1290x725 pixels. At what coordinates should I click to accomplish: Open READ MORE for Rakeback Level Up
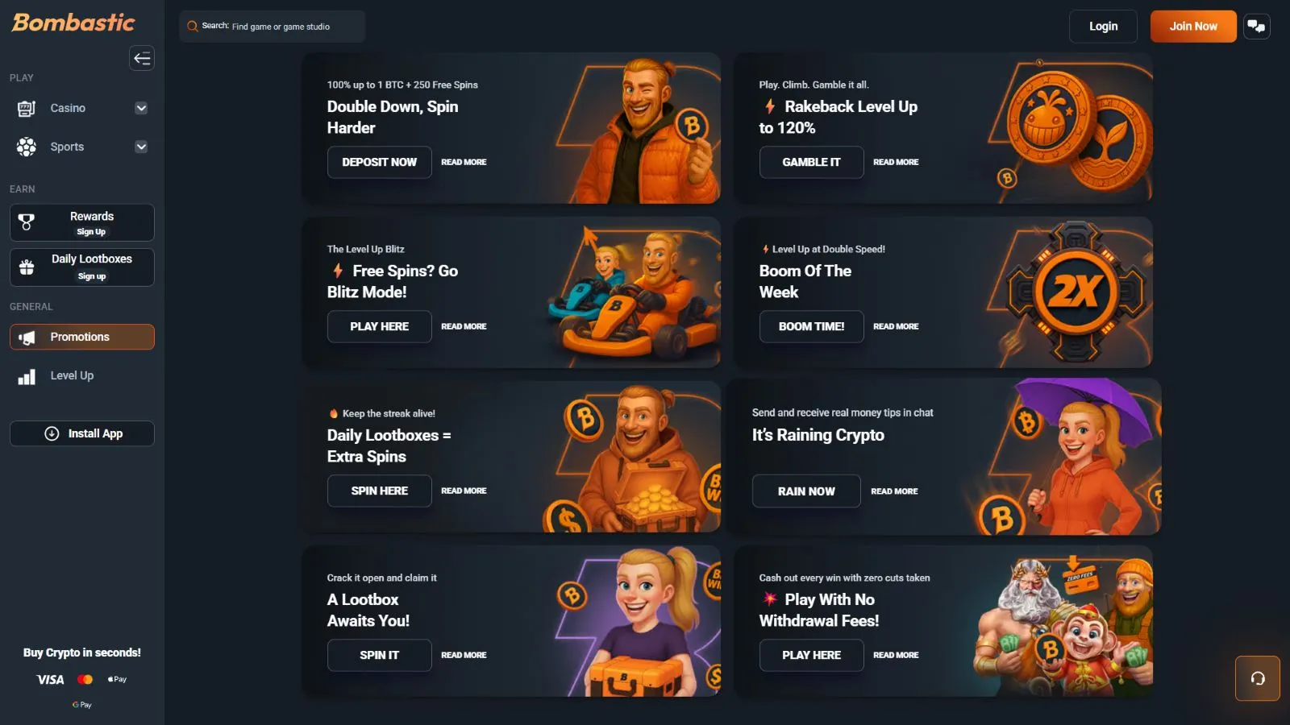tap(896, 162)
